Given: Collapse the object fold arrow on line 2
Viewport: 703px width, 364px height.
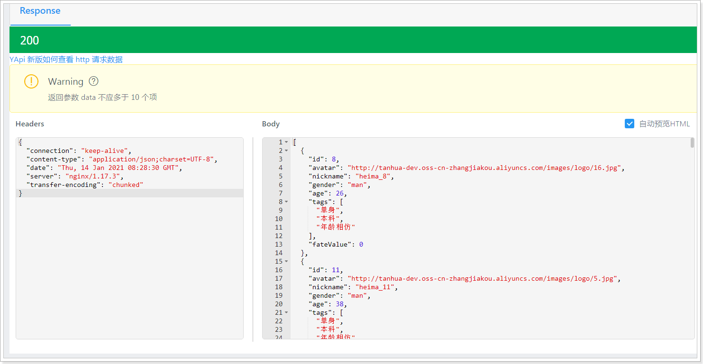Looking at the screenshot, I should [286, 151].
